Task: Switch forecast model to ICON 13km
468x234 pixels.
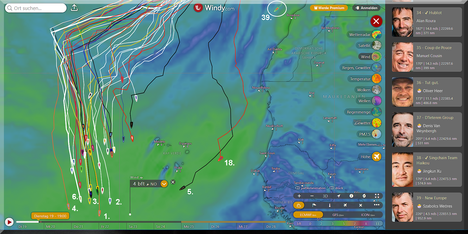Action: coord(368,215)
